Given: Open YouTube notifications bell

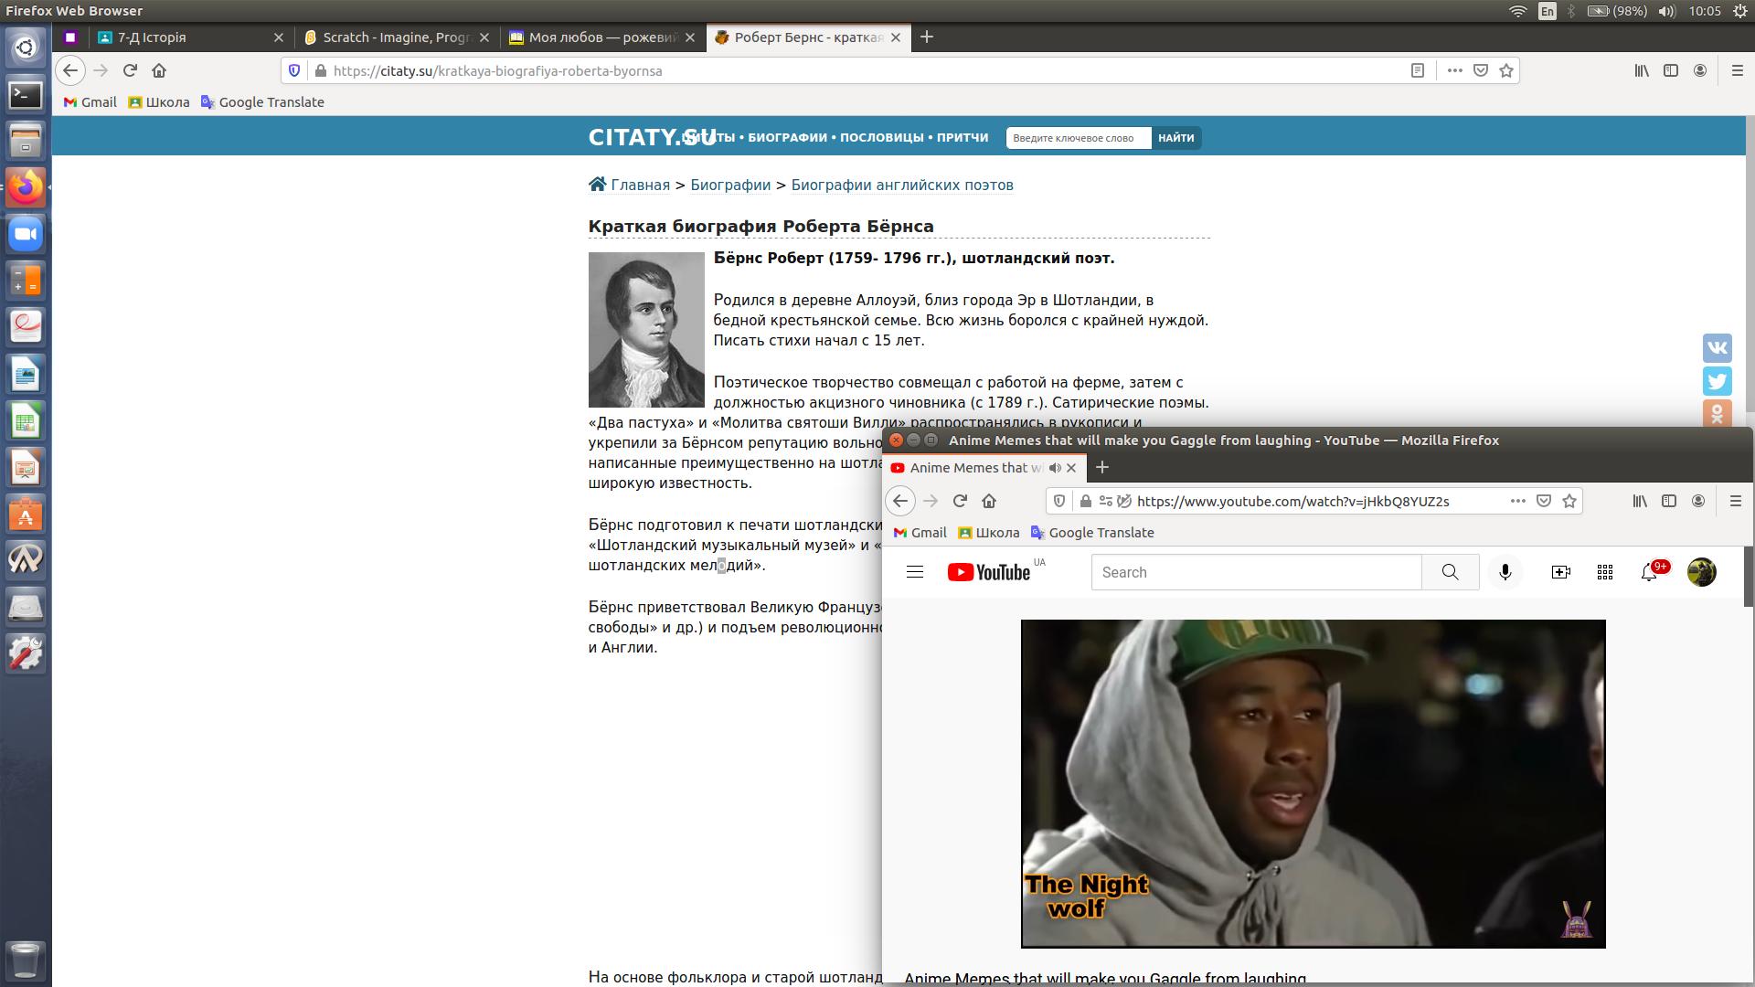Looking at the screenshot, I should [1649, 573].
